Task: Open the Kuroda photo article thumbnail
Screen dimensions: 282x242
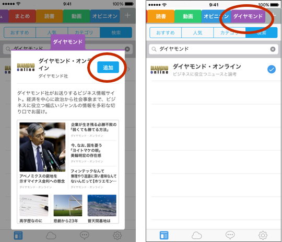Action: point(42,147)
